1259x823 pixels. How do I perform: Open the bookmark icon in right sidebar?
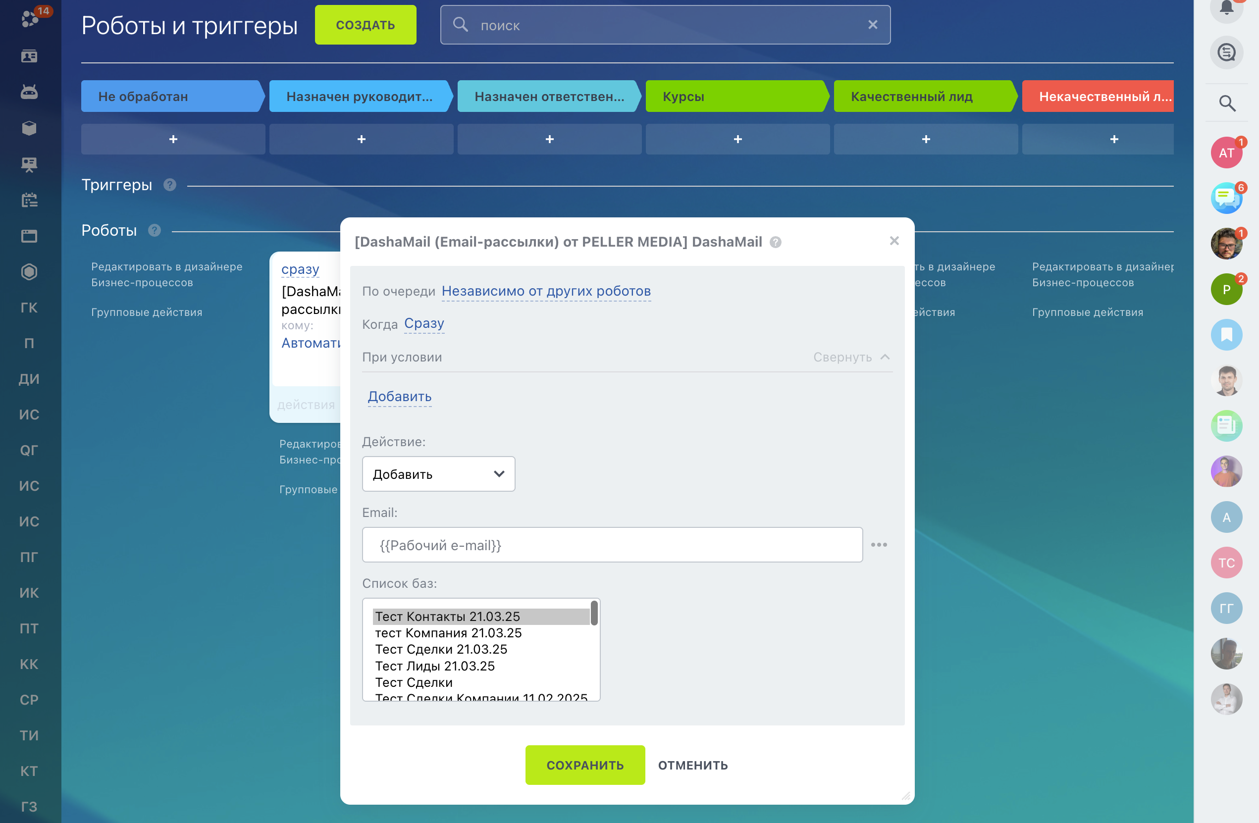[1226, 335]
